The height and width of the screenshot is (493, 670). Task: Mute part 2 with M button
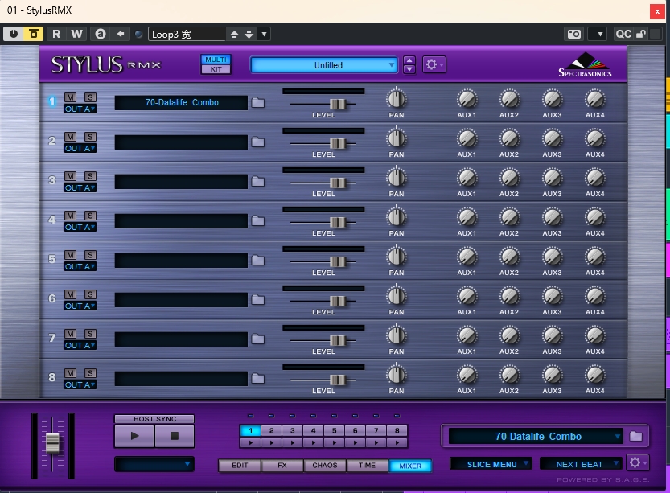click(71, 137)
